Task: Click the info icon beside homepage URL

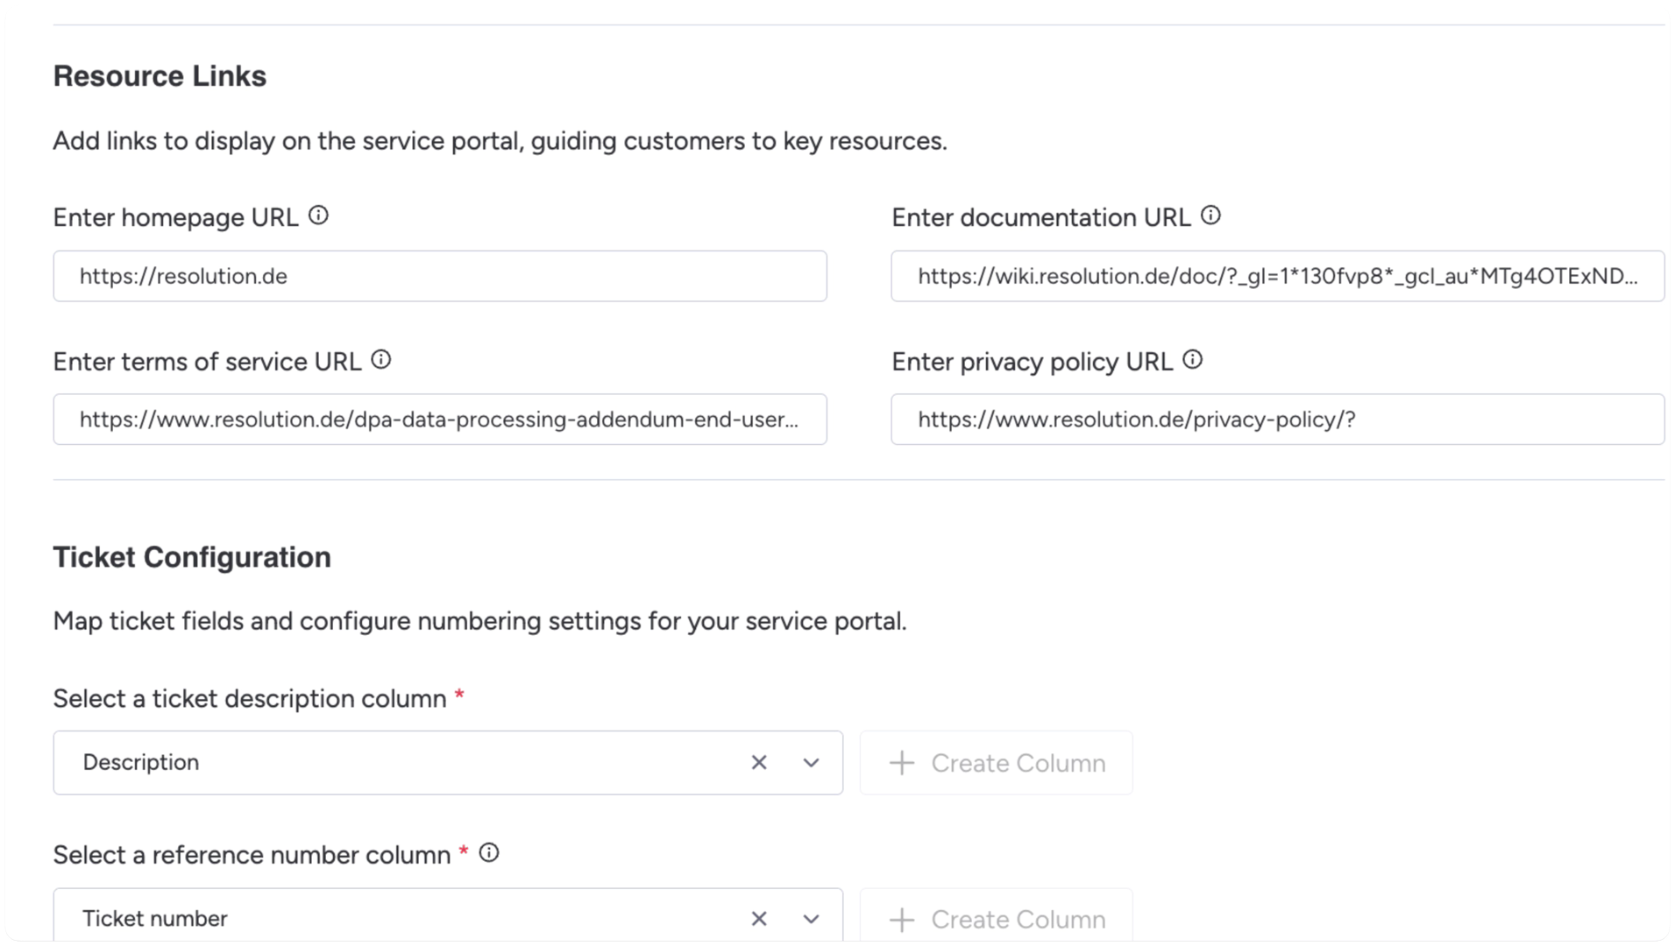Action: [x=319, y=215]
